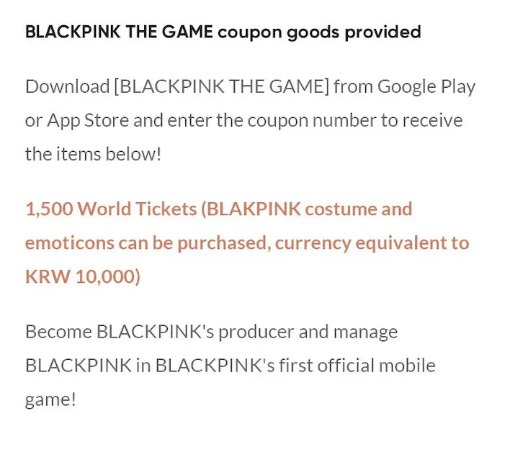Click the orange "(BLAKPINK costume and" phrase
Viewport: 510px width, 462px height.
coord(307,209)
